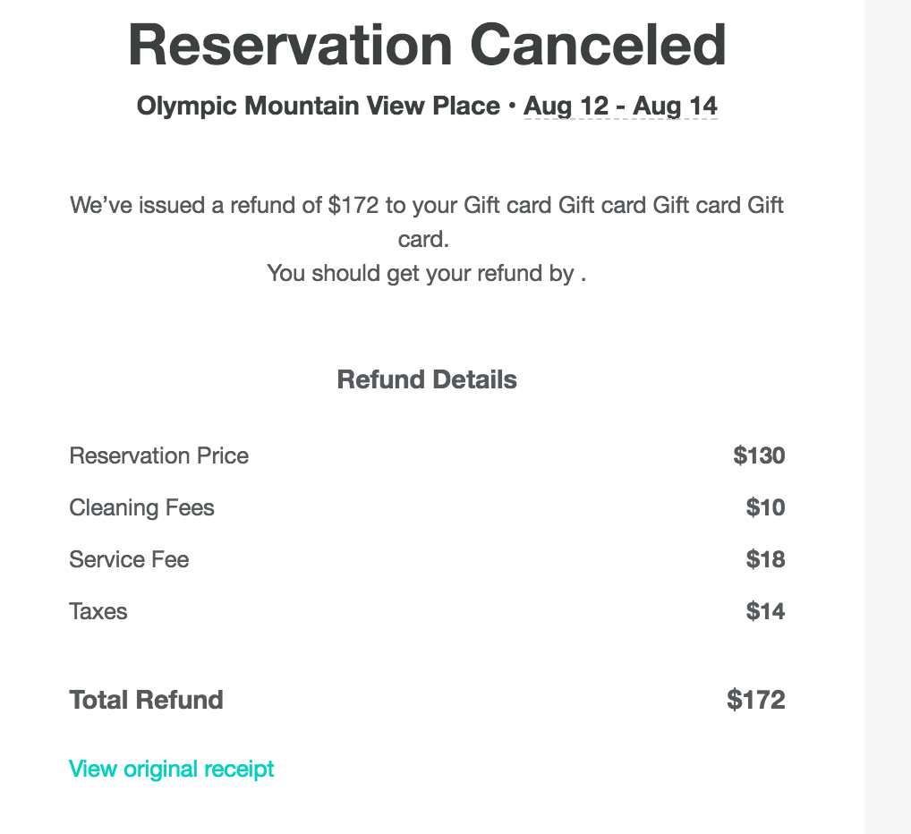Select the Cleaning Fees label

[141, 507]
